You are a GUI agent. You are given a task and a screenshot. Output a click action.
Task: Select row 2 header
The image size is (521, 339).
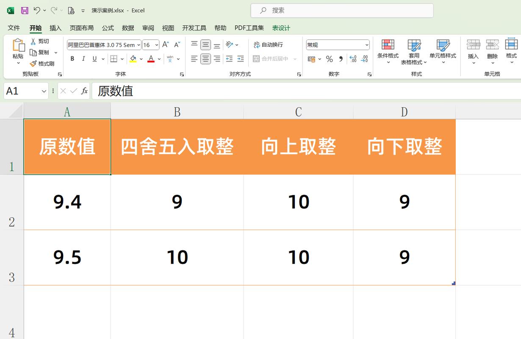pyautogui.click(x=12, y=202)
